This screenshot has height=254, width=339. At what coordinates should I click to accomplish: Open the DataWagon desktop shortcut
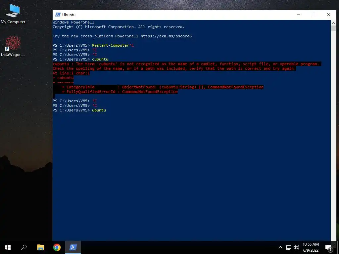[x=13, y=46]
